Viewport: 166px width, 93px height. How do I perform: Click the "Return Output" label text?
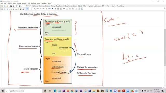coord(84,54)
